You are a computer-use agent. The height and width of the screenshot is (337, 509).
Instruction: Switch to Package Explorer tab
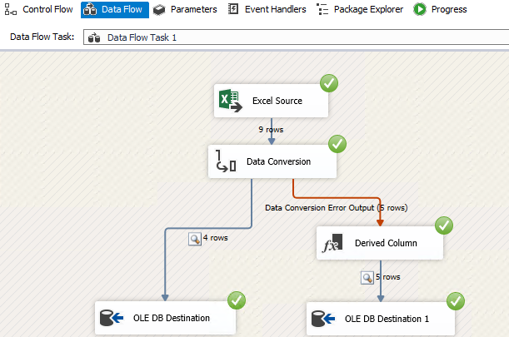tap(360, 9)
